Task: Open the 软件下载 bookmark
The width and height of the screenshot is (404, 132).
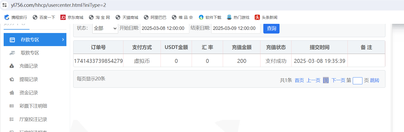Action: tap(210, 18)
